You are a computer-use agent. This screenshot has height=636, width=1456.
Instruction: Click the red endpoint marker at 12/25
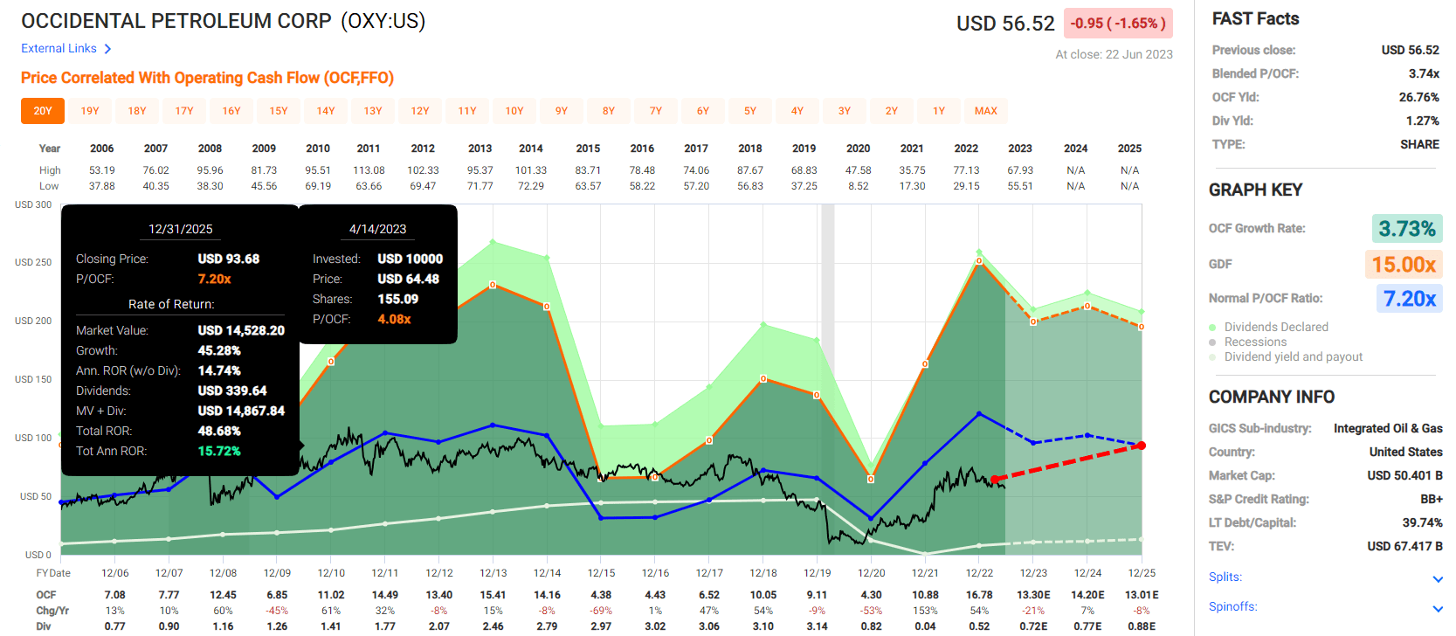(x=1141, y=446)
